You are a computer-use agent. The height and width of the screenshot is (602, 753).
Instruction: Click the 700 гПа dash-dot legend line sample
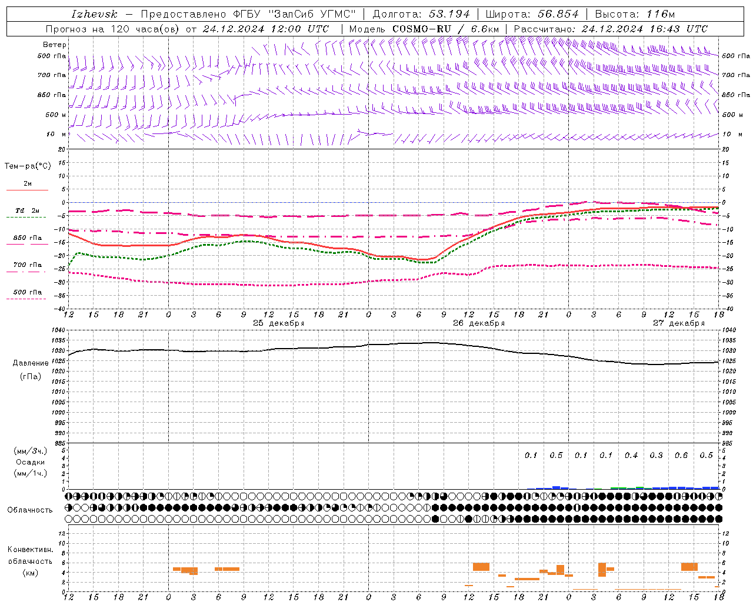pos(26,272)
